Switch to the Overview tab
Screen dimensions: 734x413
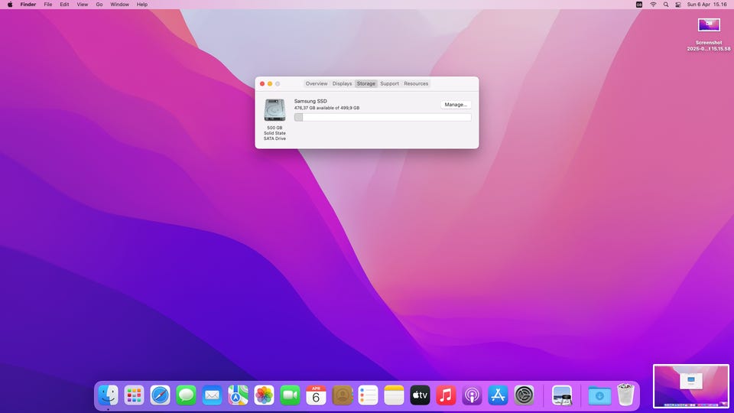317,83
